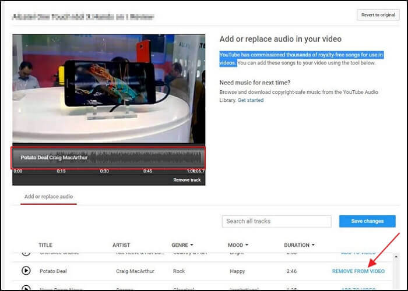Click the Need music for next time heading
Screen dimensions: 408x291
point(255,83)
